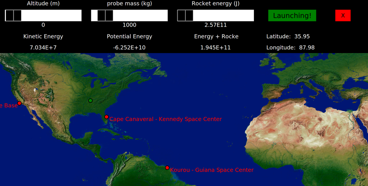This screenshot has width=368, height=186.
Task: Click the Cape Canaveral red launch site marker
Action: 106,117
